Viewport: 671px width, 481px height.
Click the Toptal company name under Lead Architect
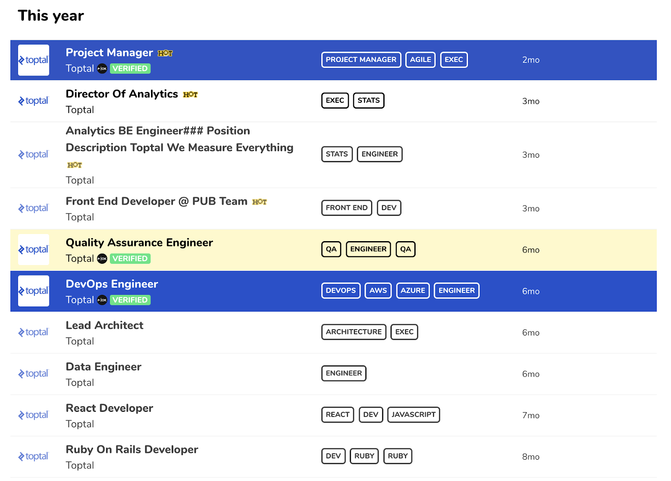80,341
